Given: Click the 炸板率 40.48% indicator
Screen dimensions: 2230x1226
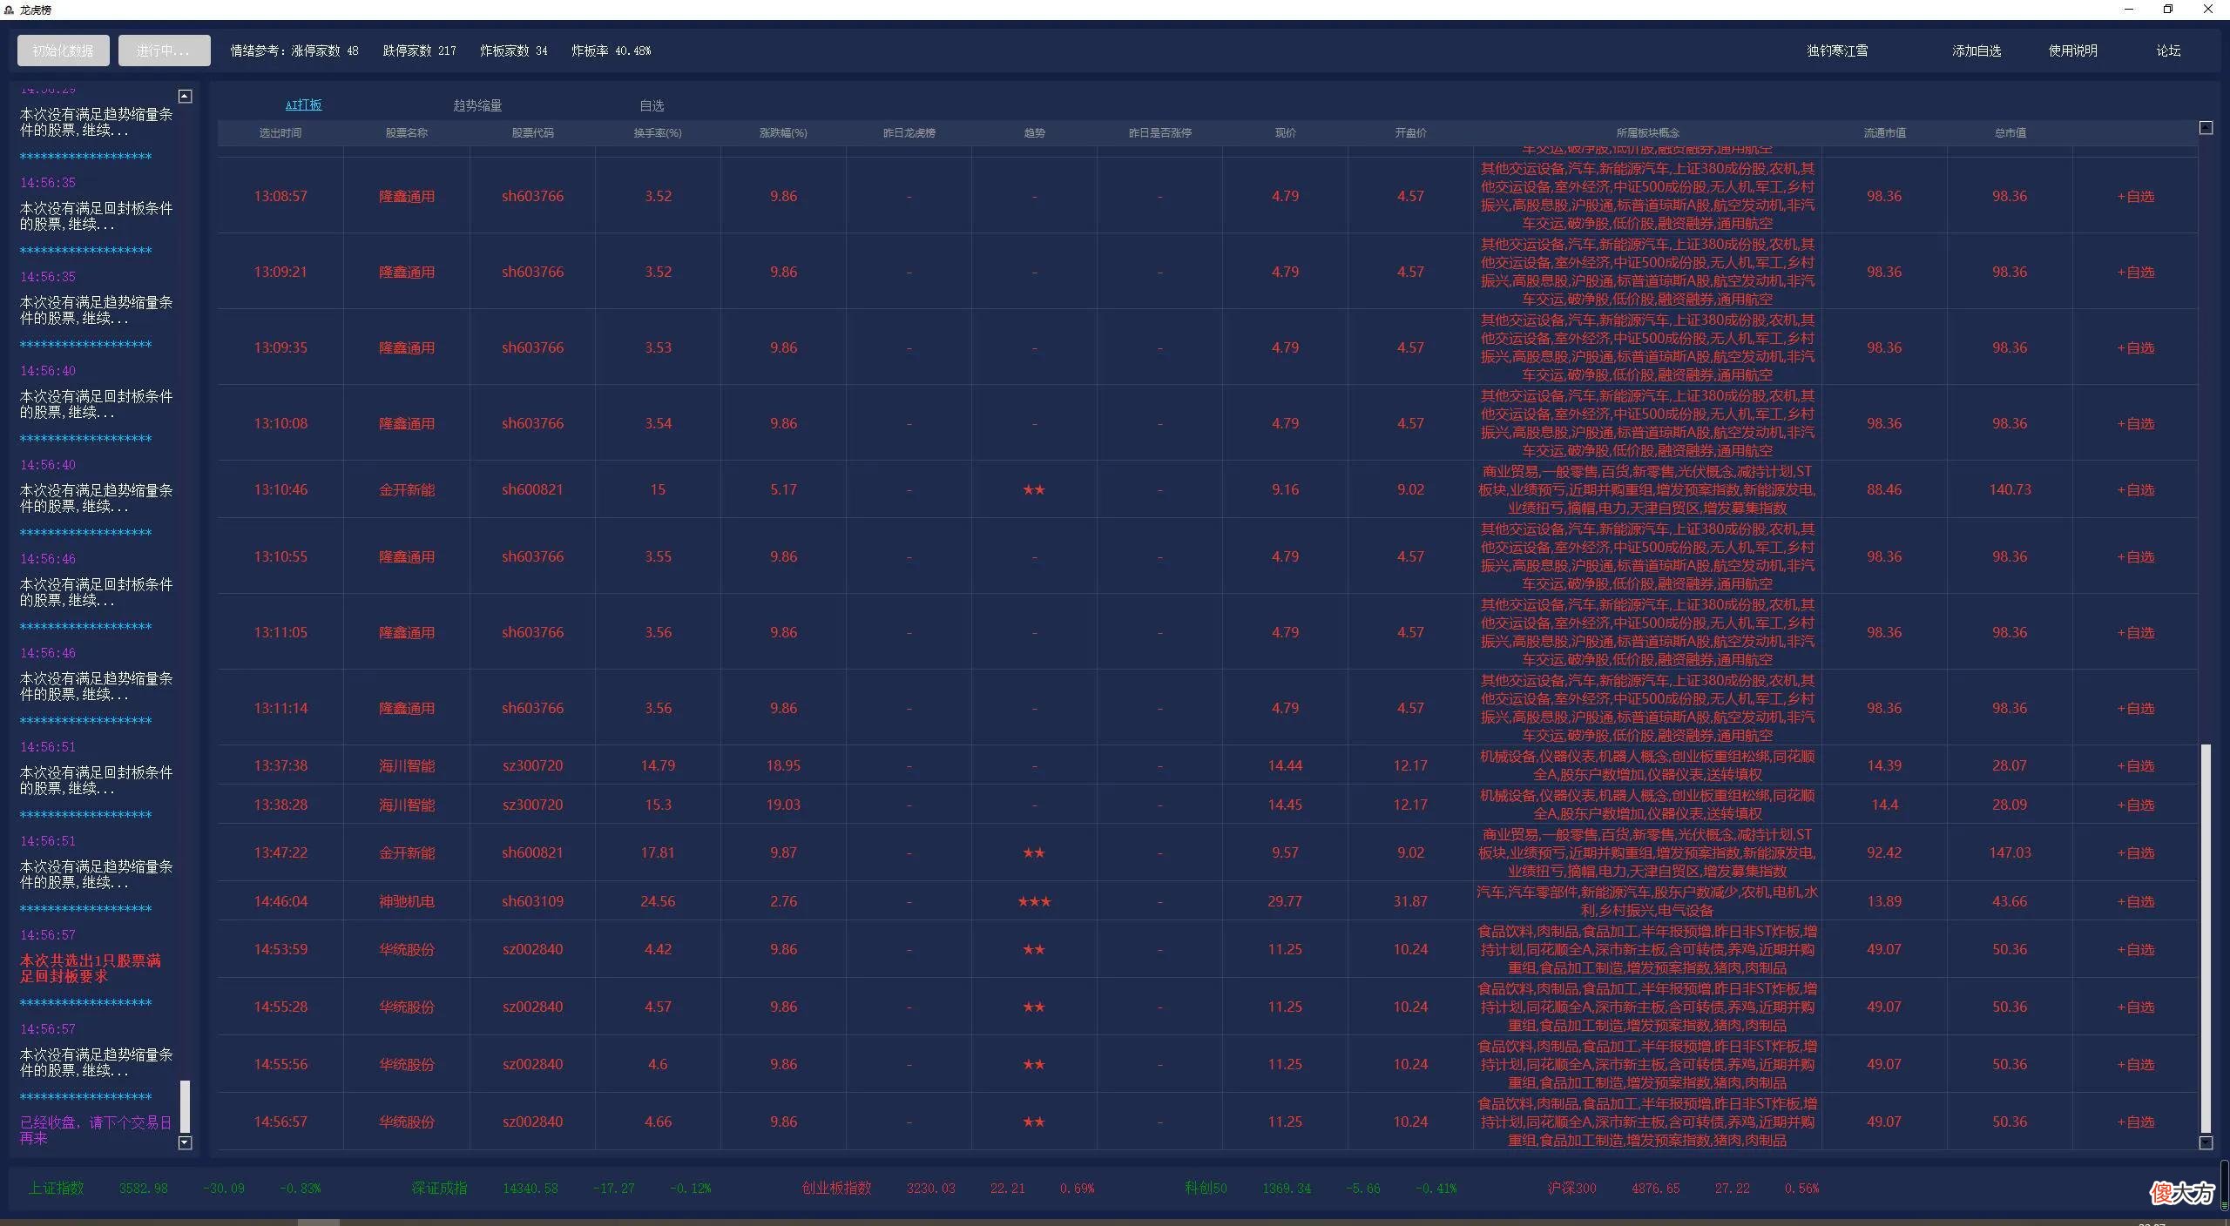Looking at the screenshot, I should tap(611, 51).
